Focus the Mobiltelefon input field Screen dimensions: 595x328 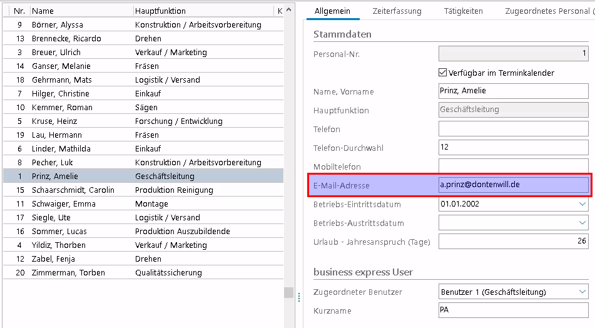point(513,167)
